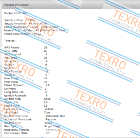Select the 1.5 Flame I ON value

pyautogui.click(x=46, y=102)
